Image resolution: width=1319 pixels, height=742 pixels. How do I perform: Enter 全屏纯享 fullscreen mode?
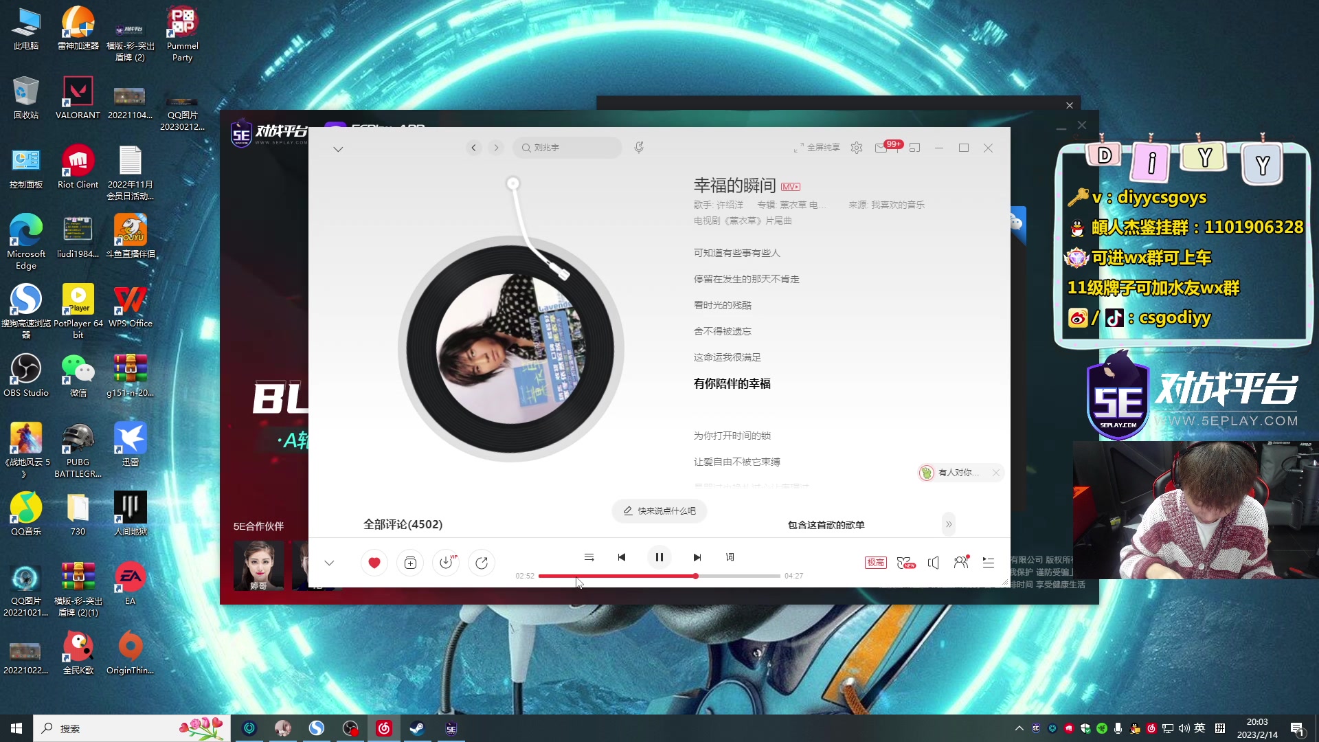[817, 148]
